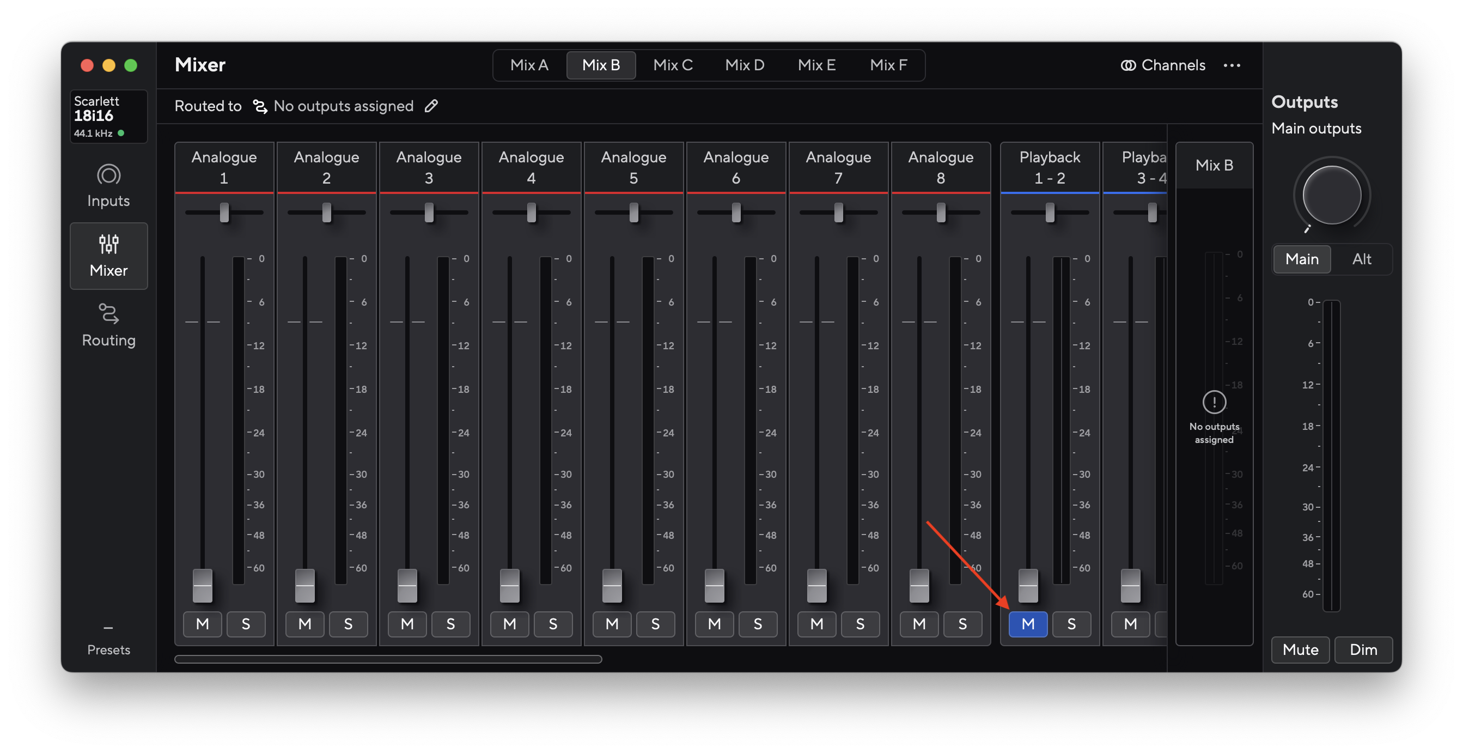
Task: Click the routing icon beside Routed to
Action: point(260,106)
